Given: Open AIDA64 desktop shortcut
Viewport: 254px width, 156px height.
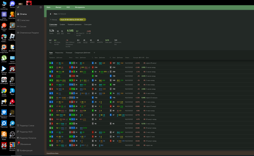Looking at the screenshot, I should [x=4, y=145].
